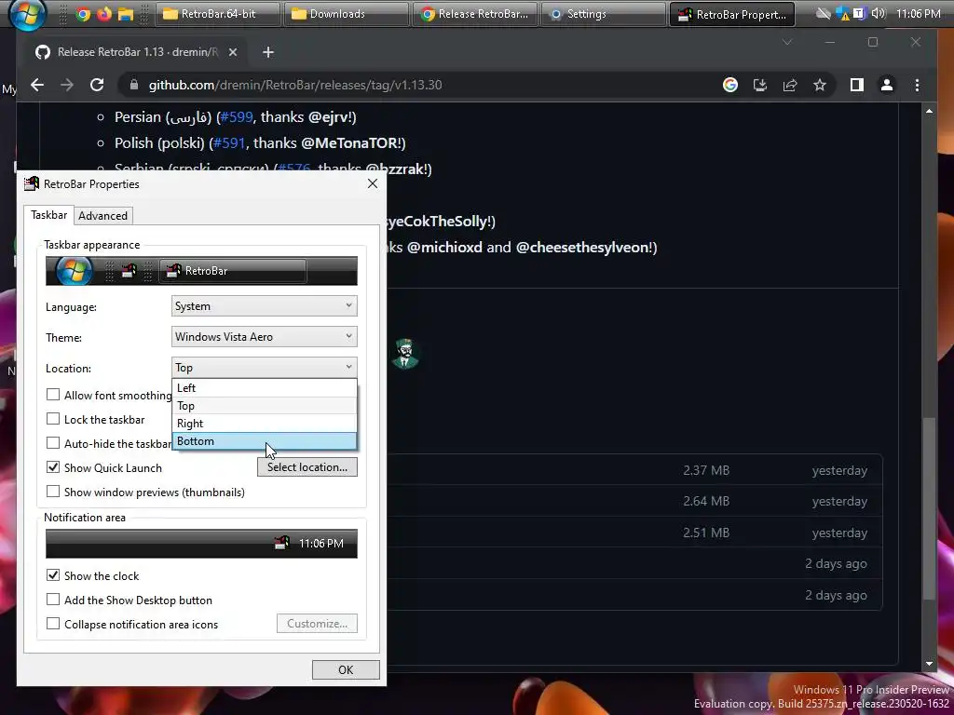Open Chrome tab search chevron

click(787, 42)
